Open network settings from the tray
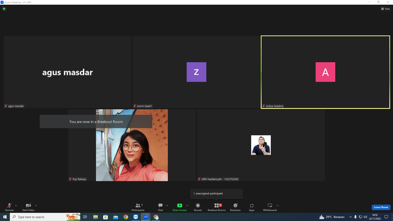The height and width of the screenshot is (221, 393). pyautogui.click(x=360, y=217)
